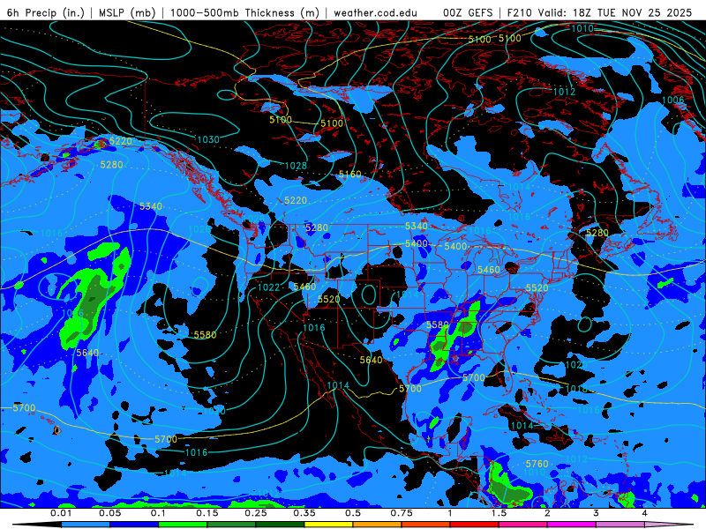Click the '1022' pressure contour label
Screen dimensions: 706x529
(268, 287)
